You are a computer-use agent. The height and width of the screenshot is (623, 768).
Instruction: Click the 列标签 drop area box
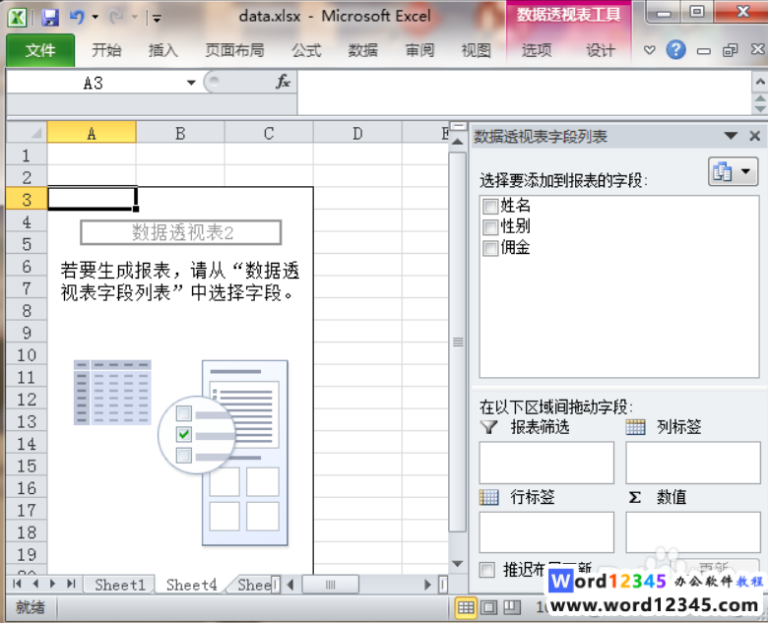click(692, 463)
